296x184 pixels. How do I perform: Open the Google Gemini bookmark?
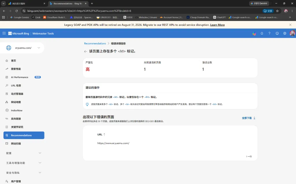click(19, 17)
